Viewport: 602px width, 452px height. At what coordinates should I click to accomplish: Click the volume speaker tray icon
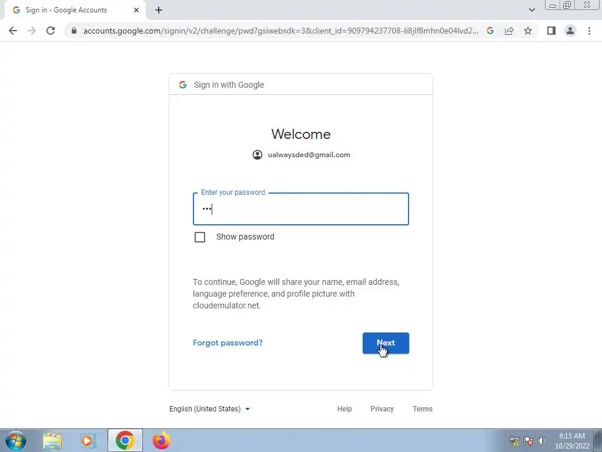[543, 441]
